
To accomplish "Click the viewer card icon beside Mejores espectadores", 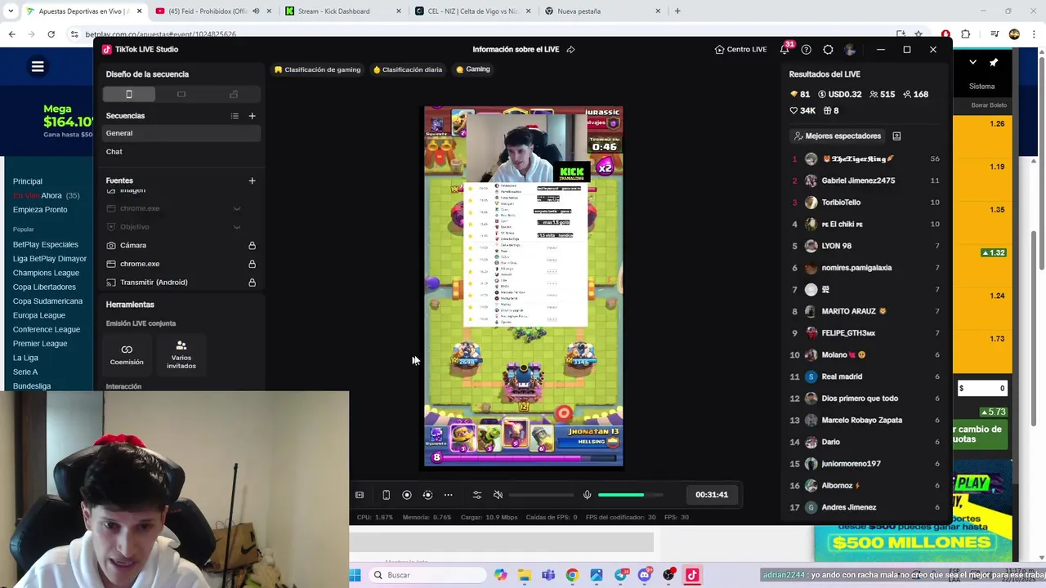I will tap(896, 136).
